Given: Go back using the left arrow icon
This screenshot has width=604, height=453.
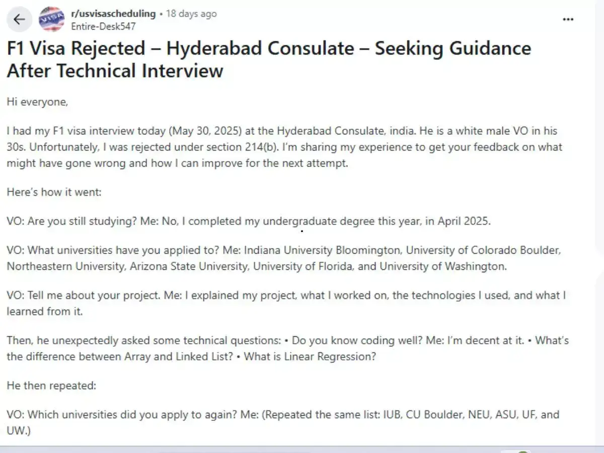Looking at the screenshot, I should (x=19, y=20).
